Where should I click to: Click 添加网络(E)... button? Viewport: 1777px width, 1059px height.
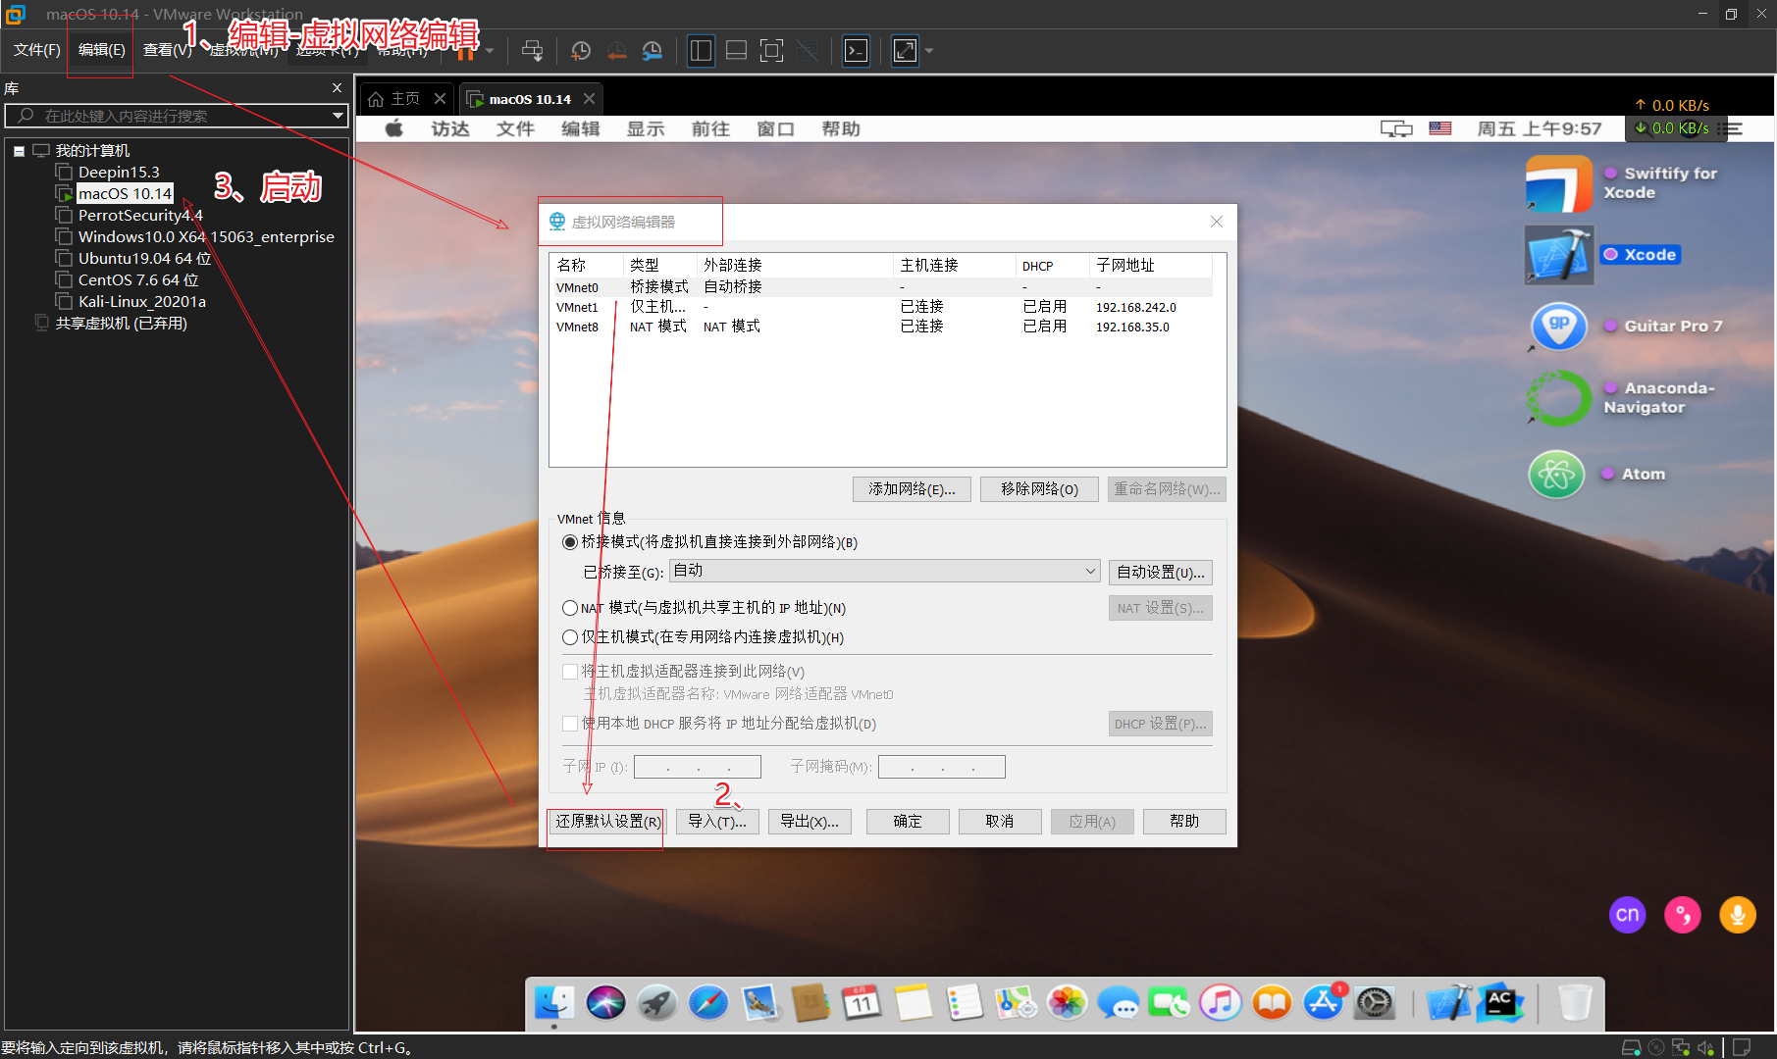pyautogui.click(x=912, y=489)
